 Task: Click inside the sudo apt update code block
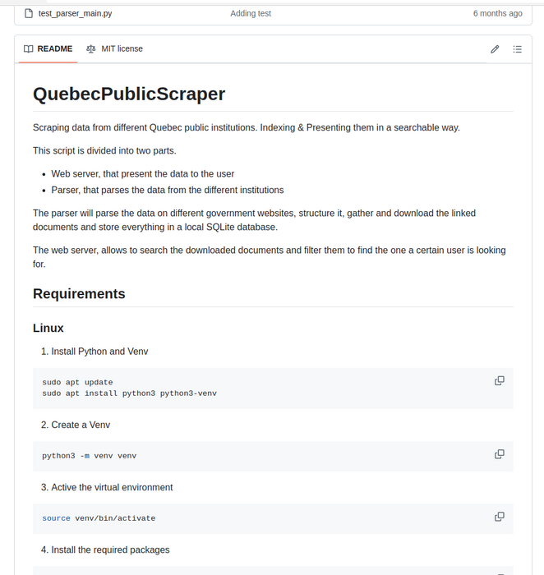tap(78, 383)
